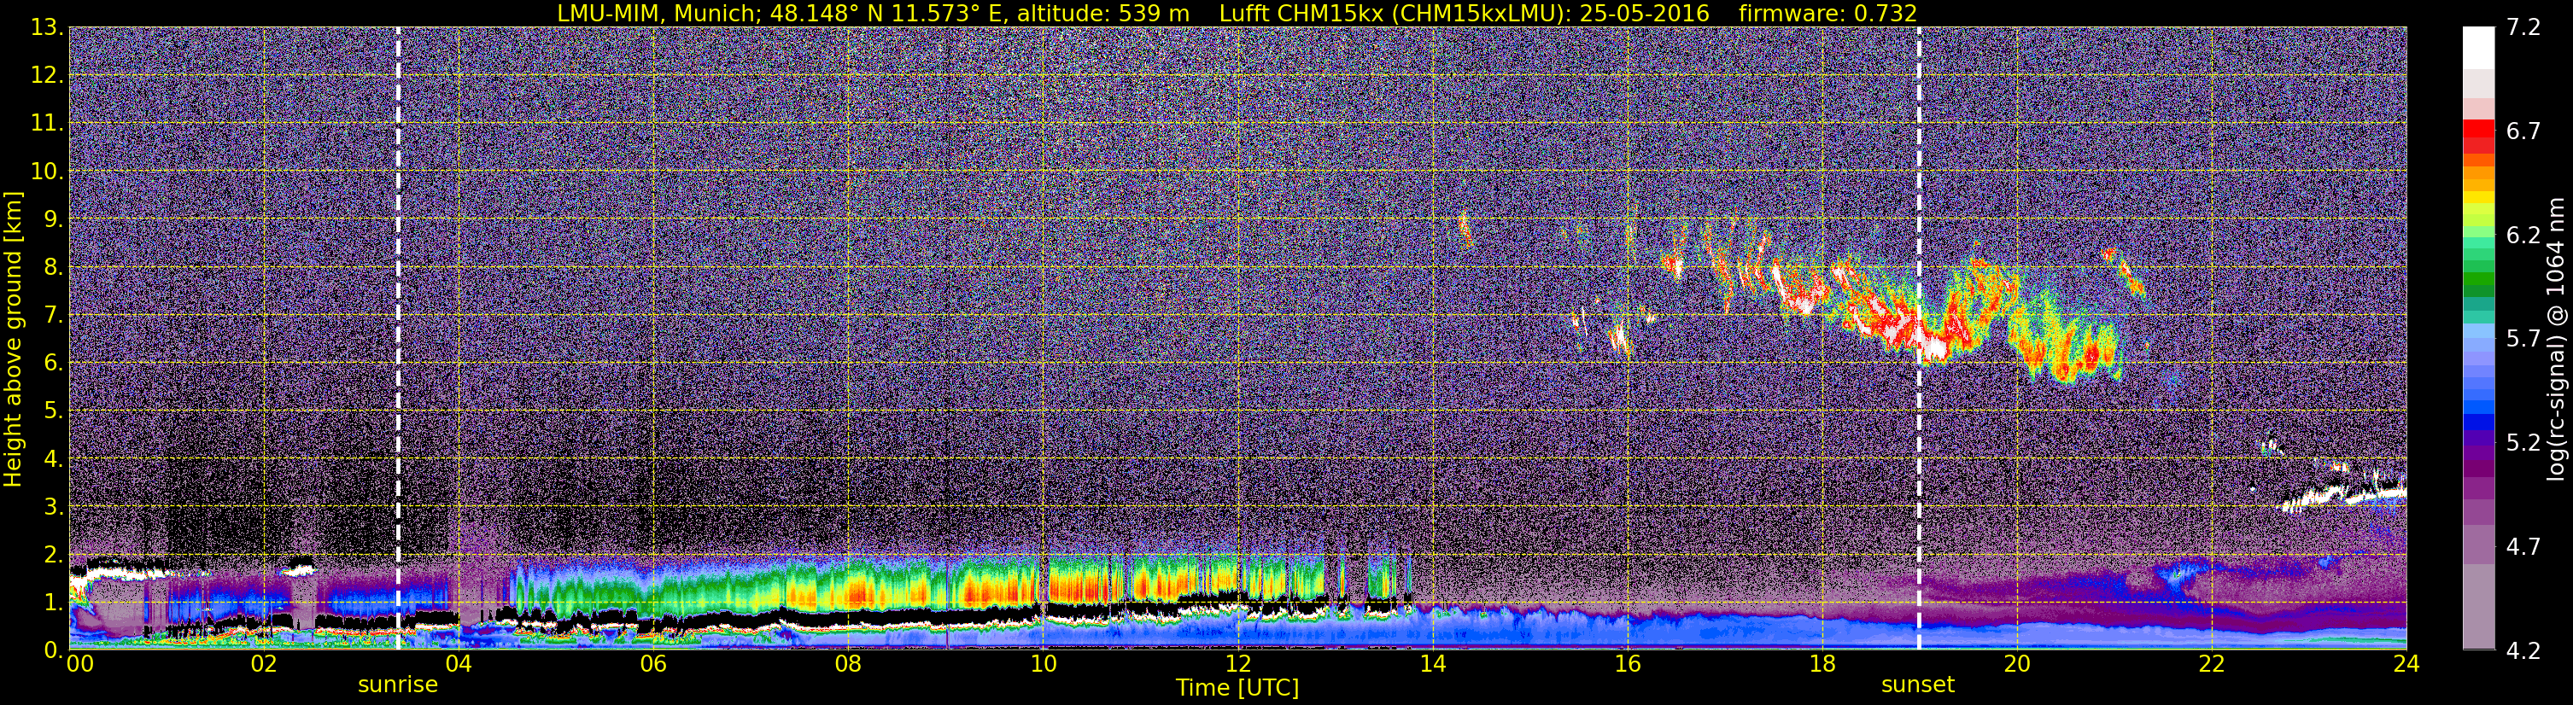Click the colorbar tick value 7.2
Screen dimensions: 2573x705
click(2523, 27)
